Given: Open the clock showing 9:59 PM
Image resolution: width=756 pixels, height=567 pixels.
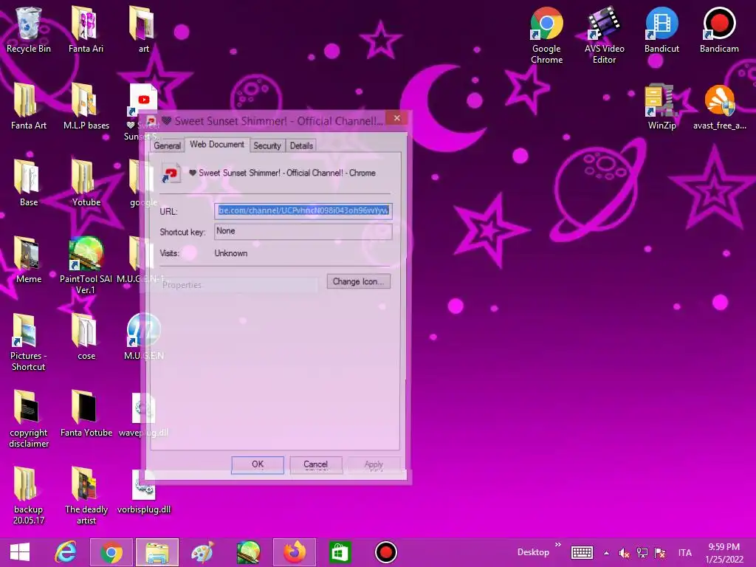Looking at the screenshot, I should point(724,552).
